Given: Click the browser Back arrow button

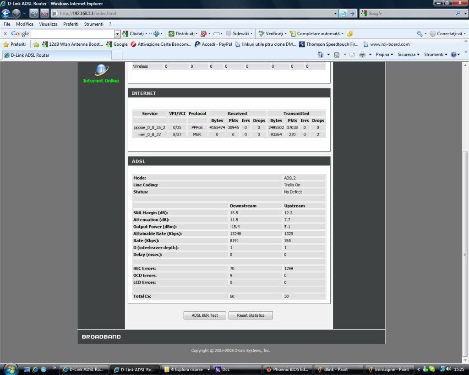Looking at the screenshot, I should [x=5, y=13].
